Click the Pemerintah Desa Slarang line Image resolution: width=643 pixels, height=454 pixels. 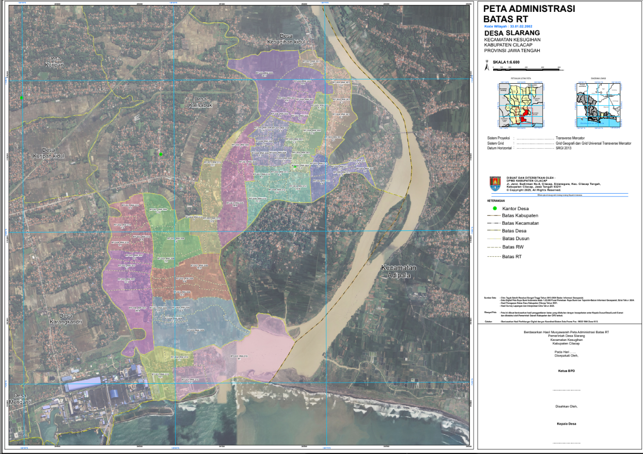(566, 336)
